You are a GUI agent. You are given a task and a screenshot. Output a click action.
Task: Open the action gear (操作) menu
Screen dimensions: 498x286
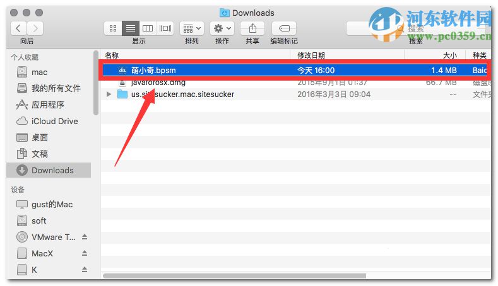[x=222, y=28]
